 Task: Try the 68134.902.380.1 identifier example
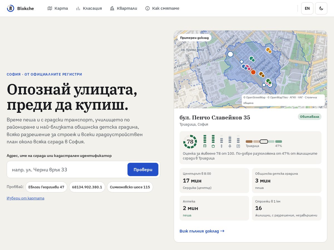[87, 187]
